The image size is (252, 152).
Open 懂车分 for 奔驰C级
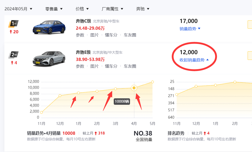click(x=111, y=35)
